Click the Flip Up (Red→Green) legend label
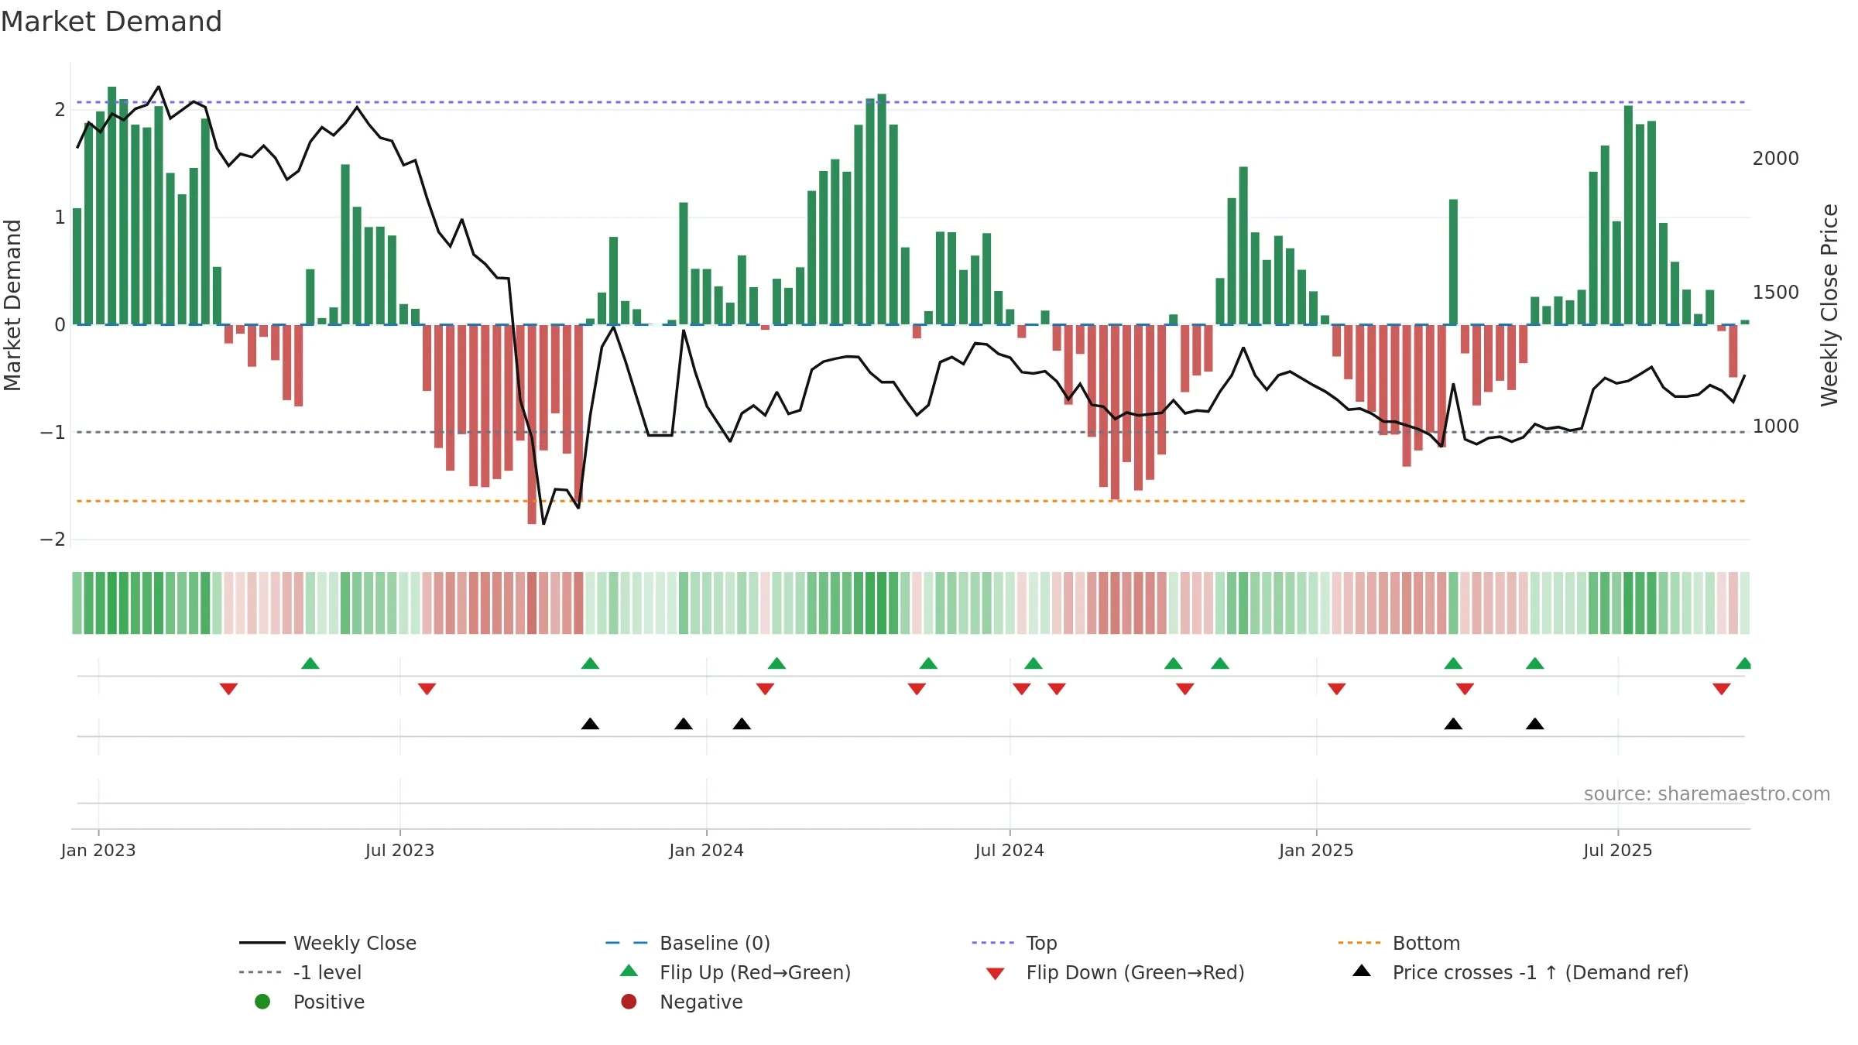1858x1045 pixels. click(x=755, y=972)
